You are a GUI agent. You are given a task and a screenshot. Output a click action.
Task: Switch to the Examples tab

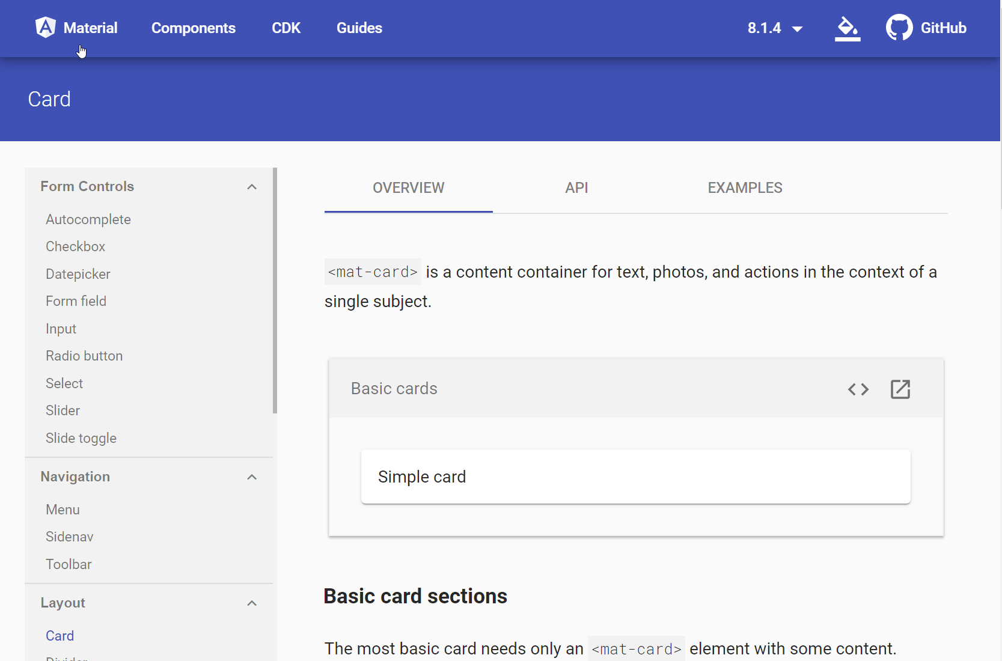pos(745,188)
